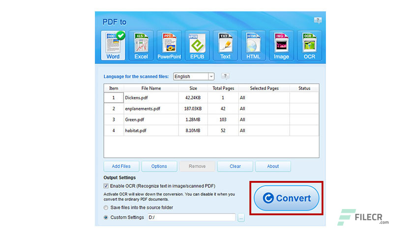Click Selected Pages All for habitat.pdf

click(x=264, y=130)
